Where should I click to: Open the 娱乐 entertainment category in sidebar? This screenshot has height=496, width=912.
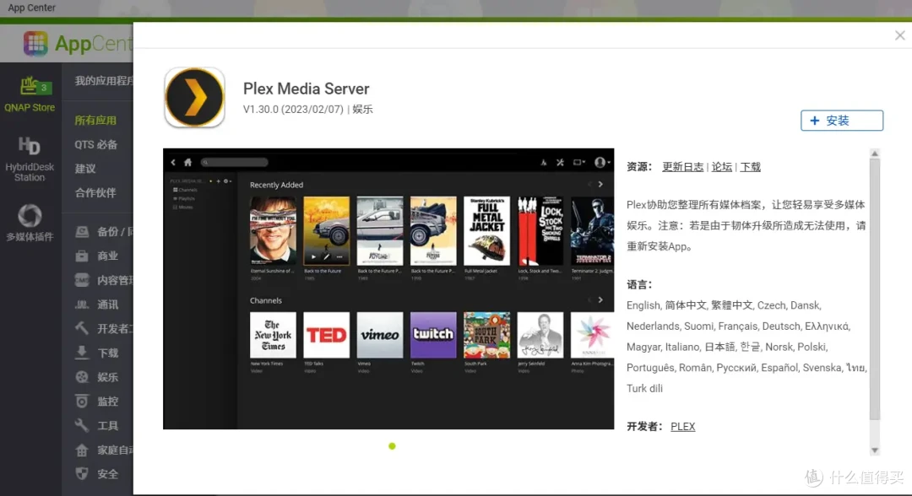click(96, 377)
